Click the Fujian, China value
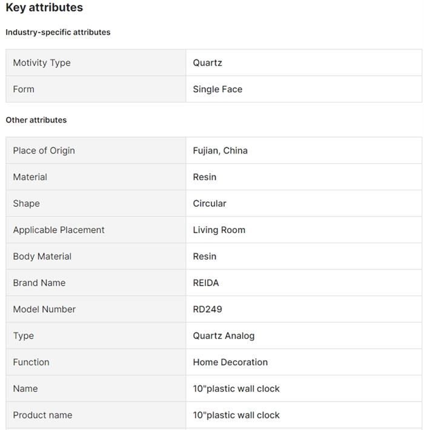424x430 pixels. (220, 150)
